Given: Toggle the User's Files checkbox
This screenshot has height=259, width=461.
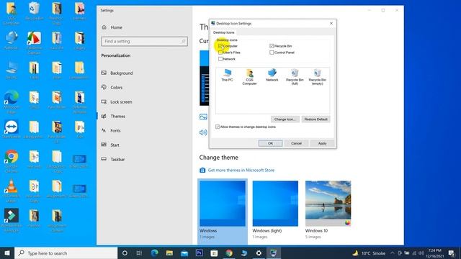Looking at the screenshot, I should 220,53.
